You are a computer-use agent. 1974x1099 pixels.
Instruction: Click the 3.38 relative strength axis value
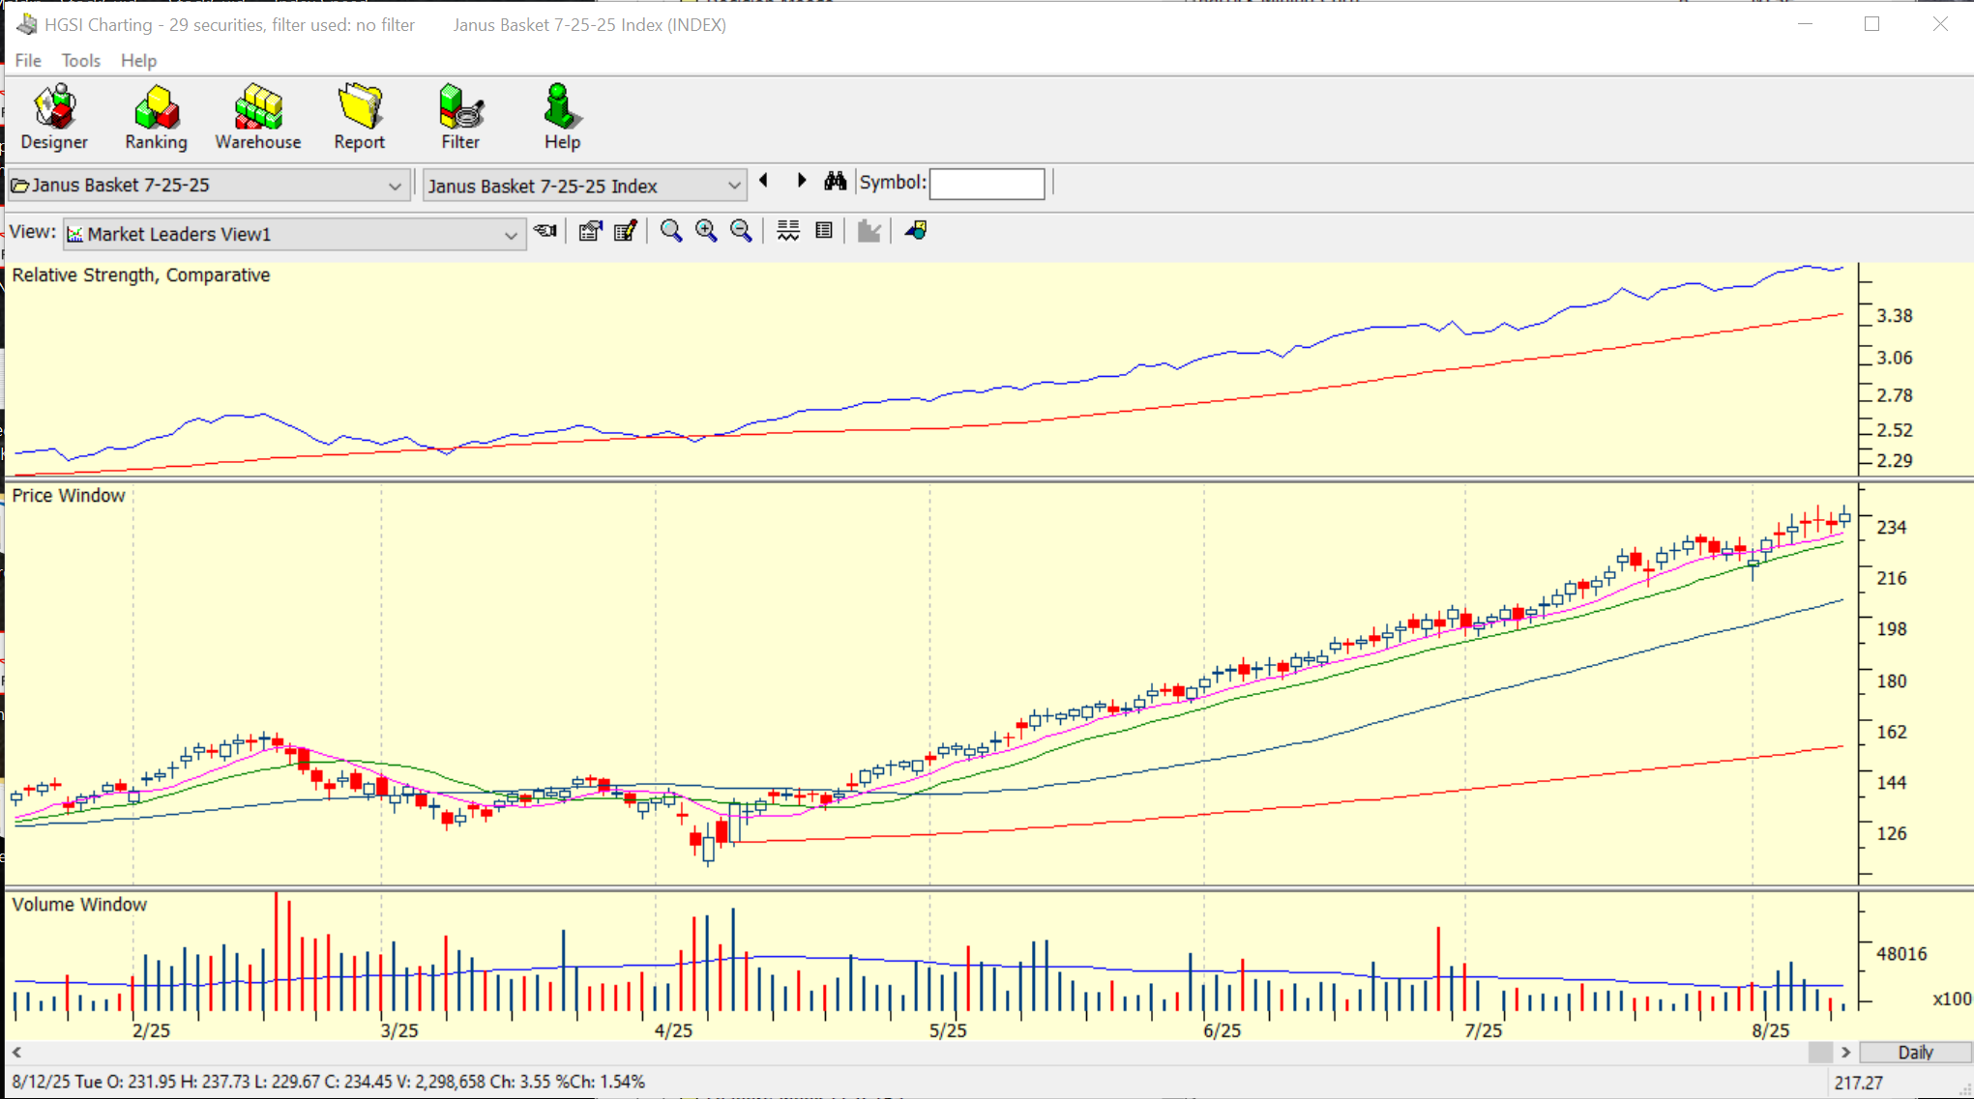(1895, 316)
